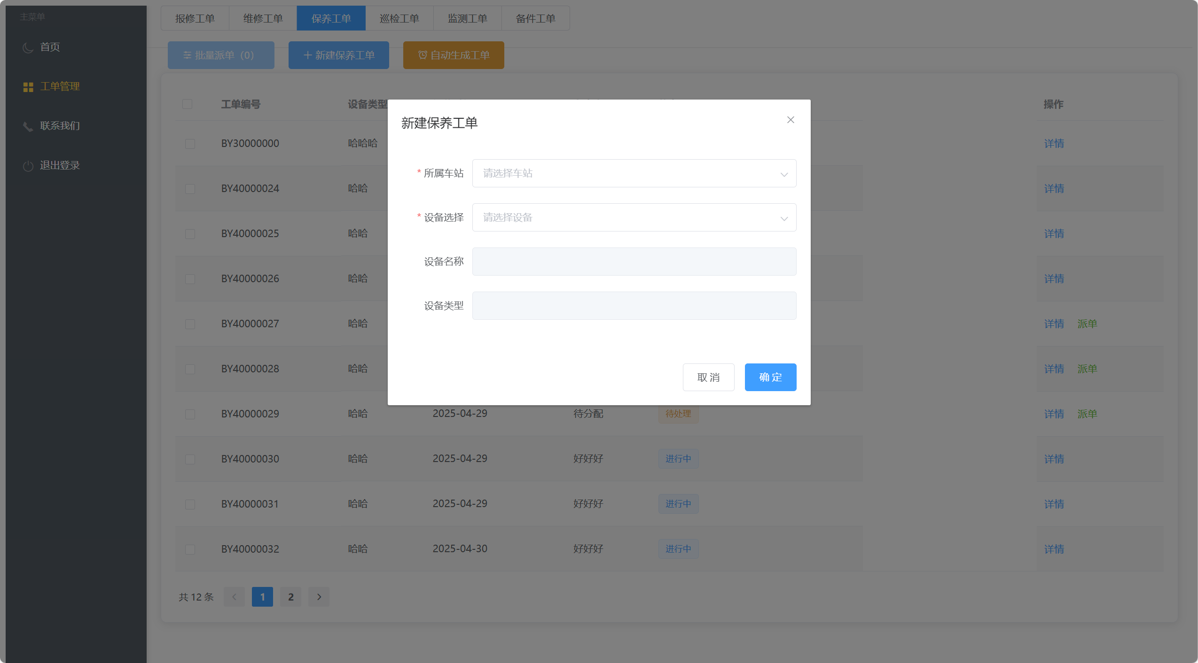Toggle the select-all checkbox in table header
This screenshot has height=663, width=1198.
click(x=187, y=104)
